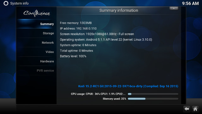Click the Battery level text
The height and width of the screenshot is (114, 202).
(x=73, y=56)
